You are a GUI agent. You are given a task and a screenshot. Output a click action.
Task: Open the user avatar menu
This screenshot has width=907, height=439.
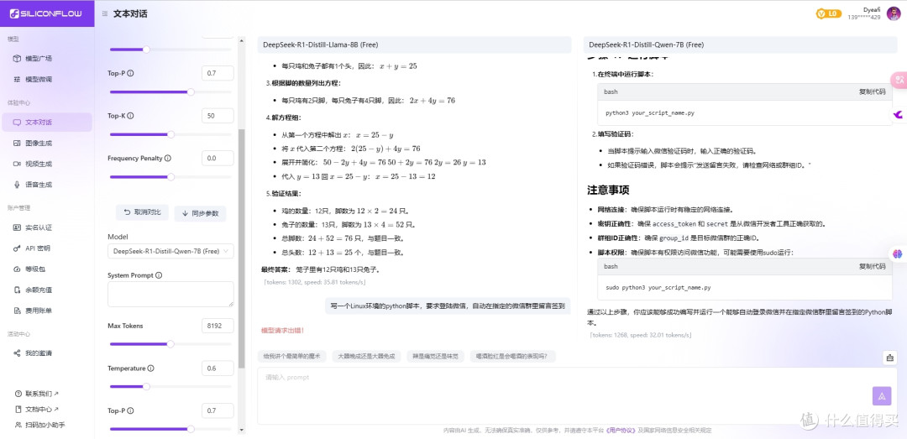(893, 13)
